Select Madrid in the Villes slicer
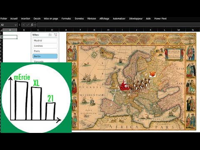 coord(45,40)
